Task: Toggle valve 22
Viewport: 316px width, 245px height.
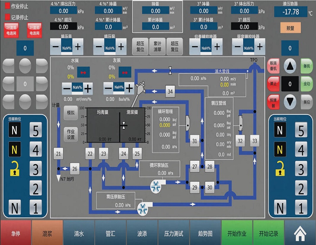Action: click(90, 154)
